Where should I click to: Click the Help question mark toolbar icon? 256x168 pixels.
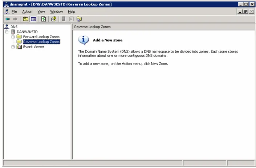(x=53, y=19)
